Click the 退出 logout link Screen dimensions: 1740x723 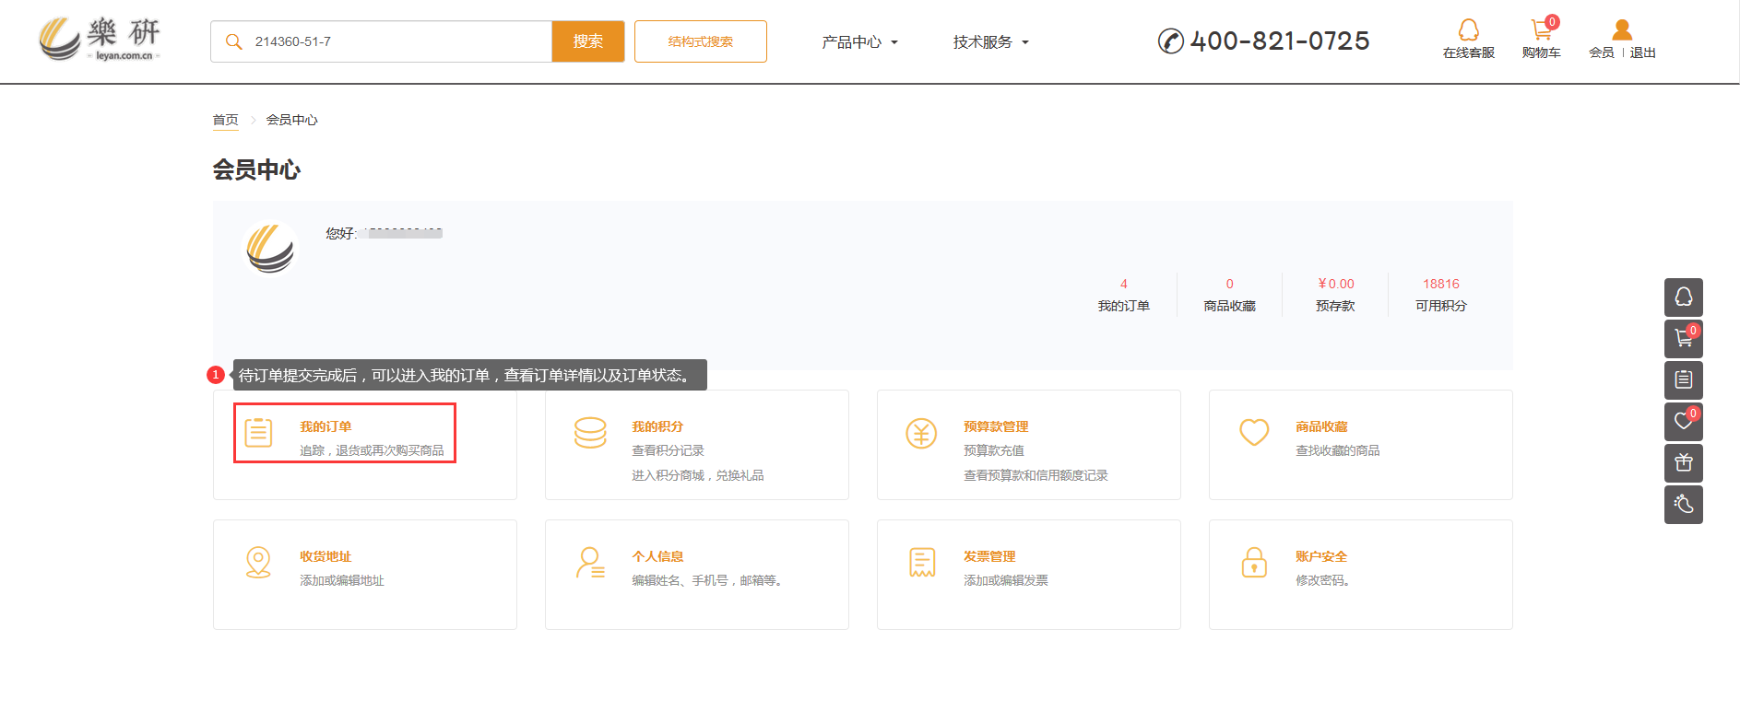coord(1642,52)
